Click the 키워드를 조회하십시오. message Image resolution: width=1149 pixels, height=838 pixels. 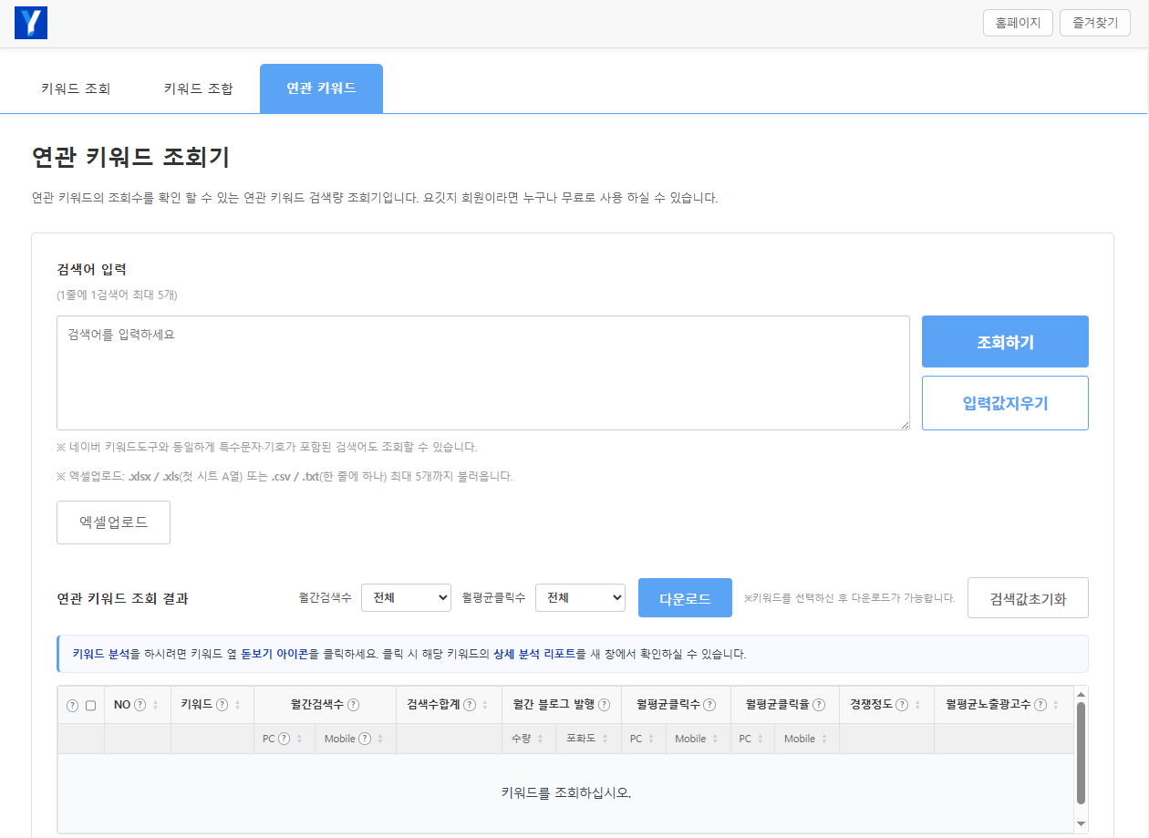566,792
